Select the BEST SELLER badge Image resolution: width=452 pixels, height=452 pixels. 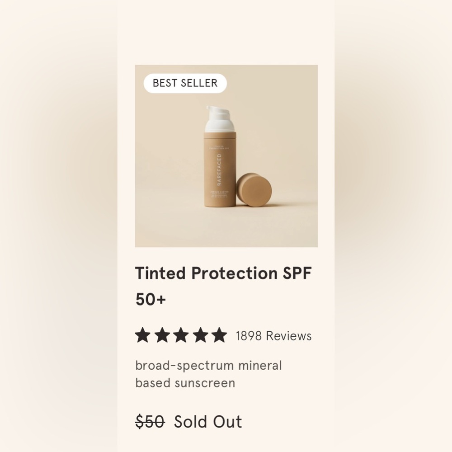pos(186,83)
